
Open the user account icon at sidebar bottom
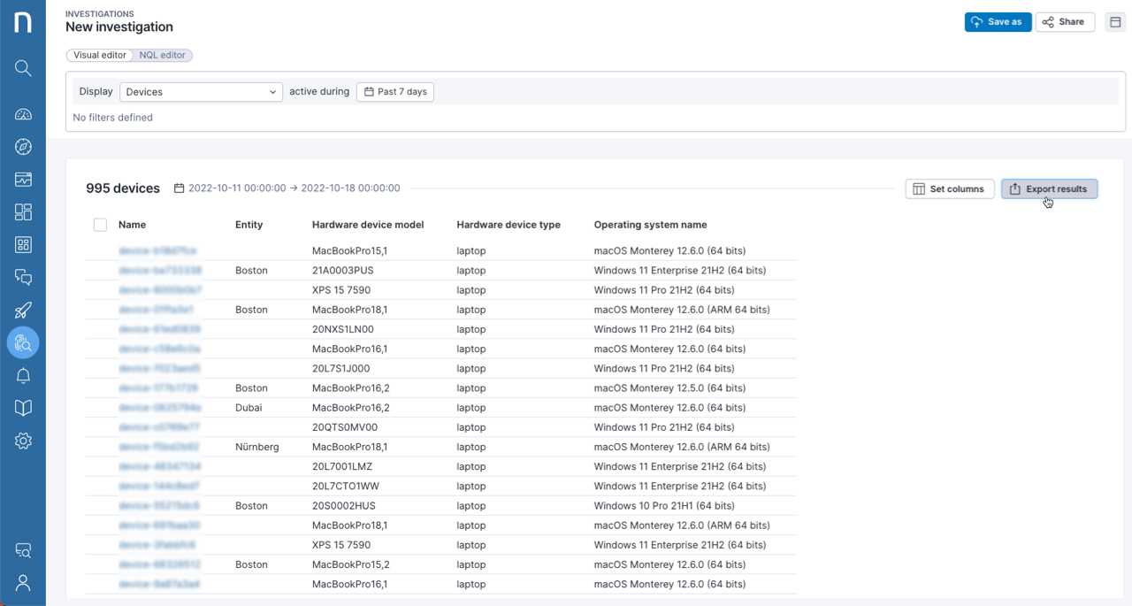[23, 582]
